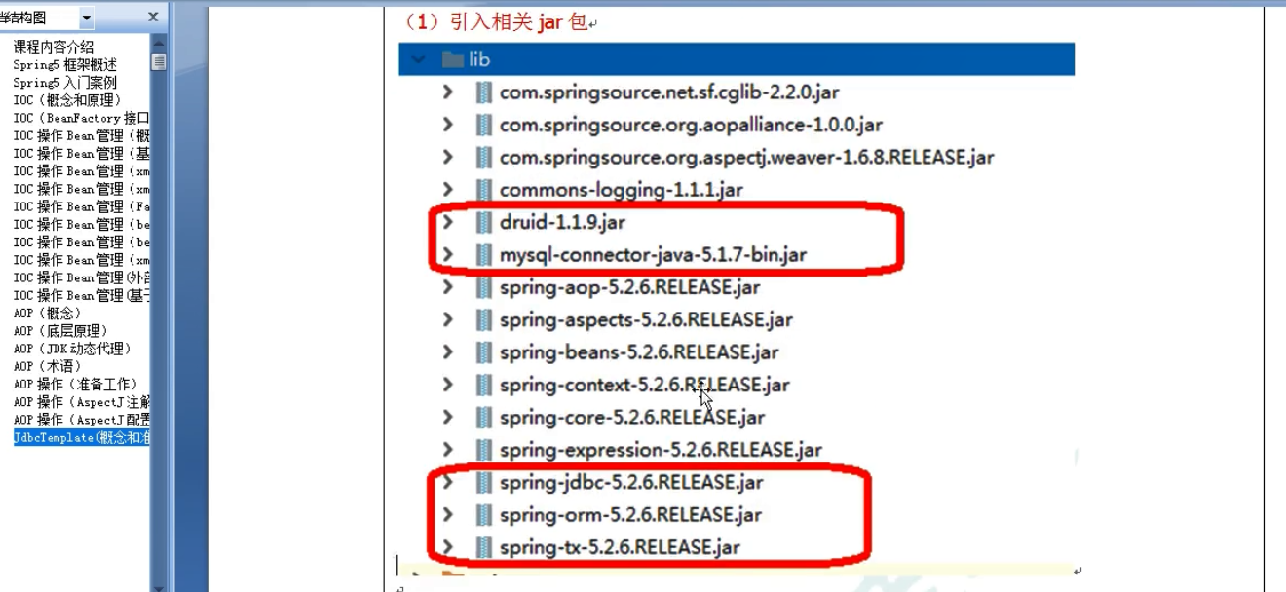Screen dimensions: 1286x592
Task: Jump to heading IOC 操作 Bean 管理（Fa
Action: pos(81,206)
